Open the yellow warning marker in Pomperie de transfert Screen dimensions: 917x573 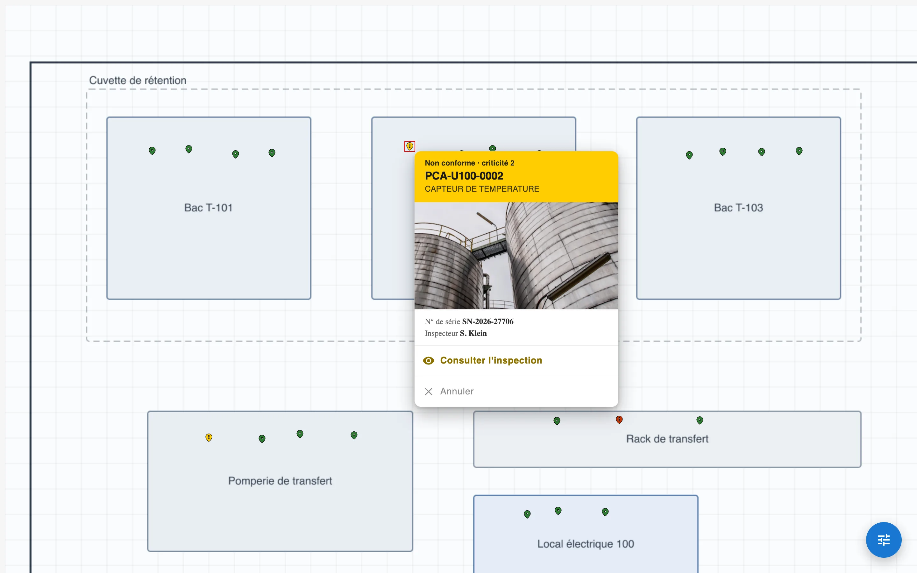(209, 437)
